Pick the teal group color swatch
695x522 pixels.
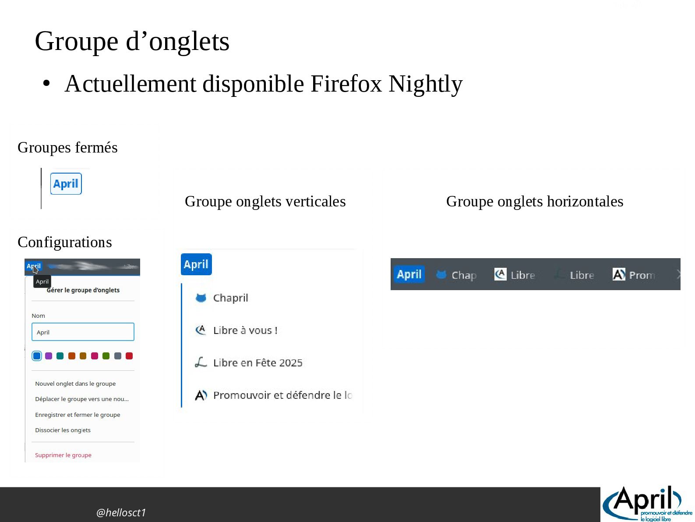coord(60,356)
